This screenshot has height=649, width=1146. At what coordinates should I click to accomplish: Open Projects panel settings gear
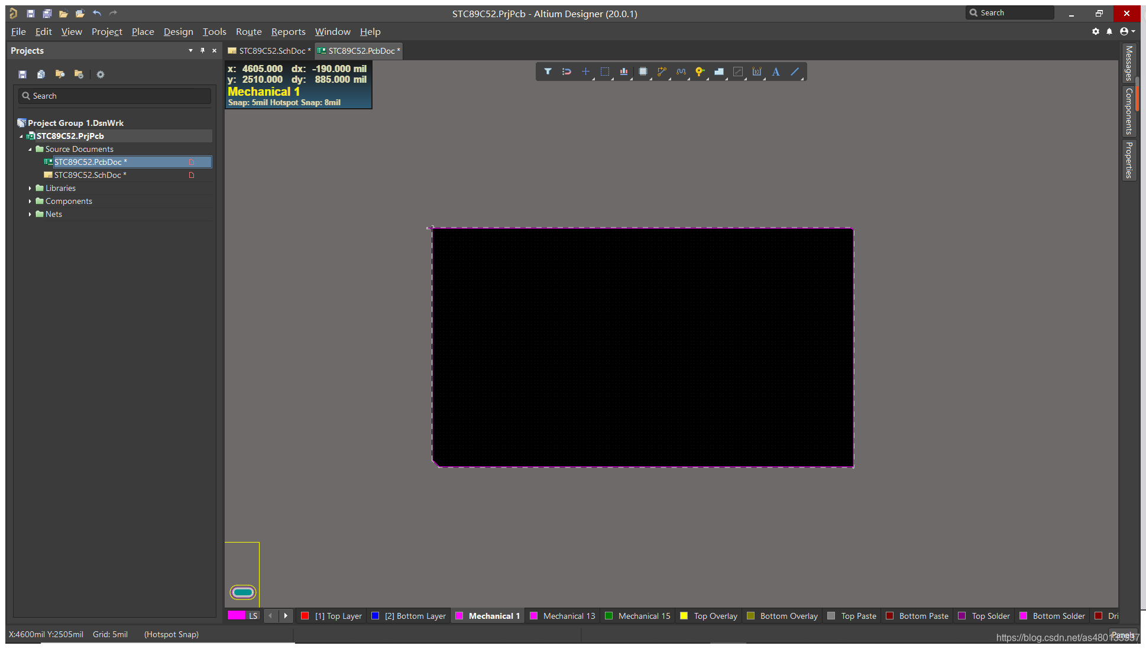pyautogui.click(x=101, y=74)
